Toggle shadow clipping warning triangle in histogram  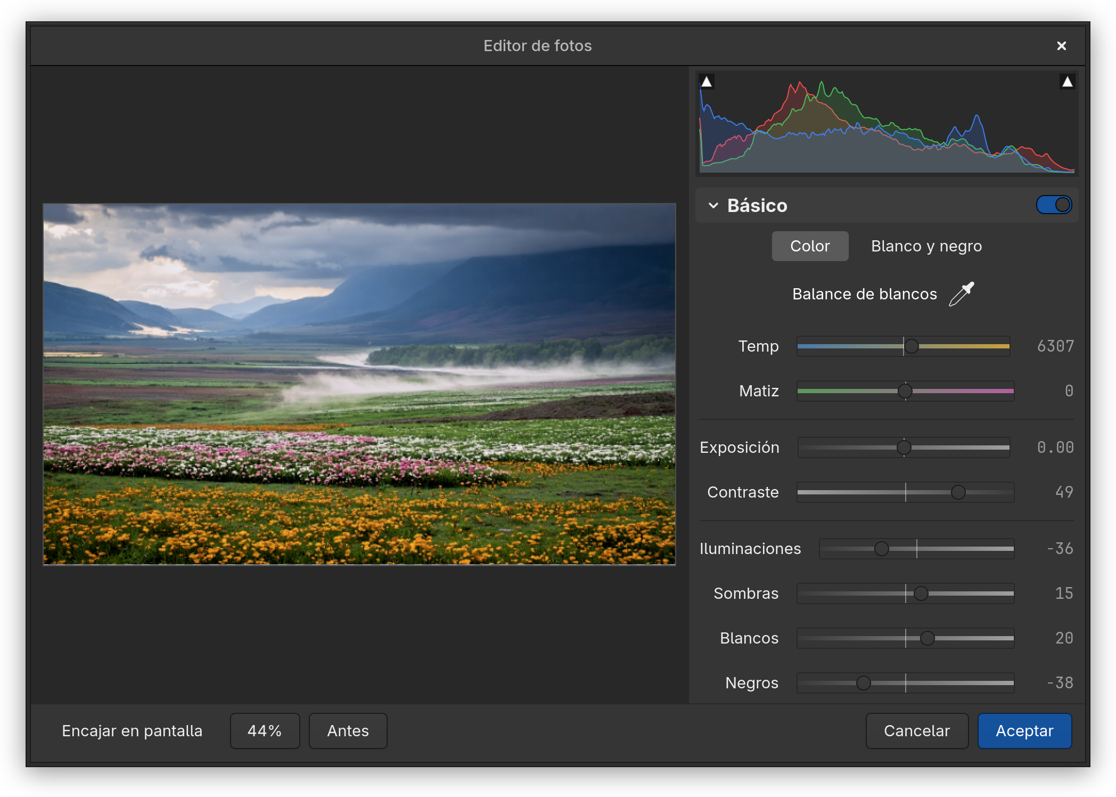point(707,82)
